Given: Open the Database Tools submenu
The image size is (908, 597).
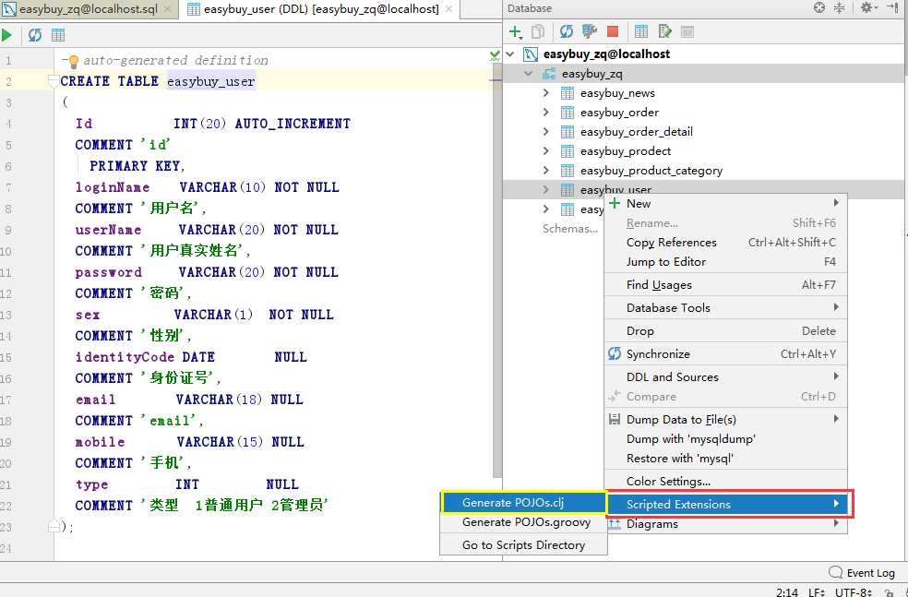Looking at the screenshot, I should click(725, 308).
